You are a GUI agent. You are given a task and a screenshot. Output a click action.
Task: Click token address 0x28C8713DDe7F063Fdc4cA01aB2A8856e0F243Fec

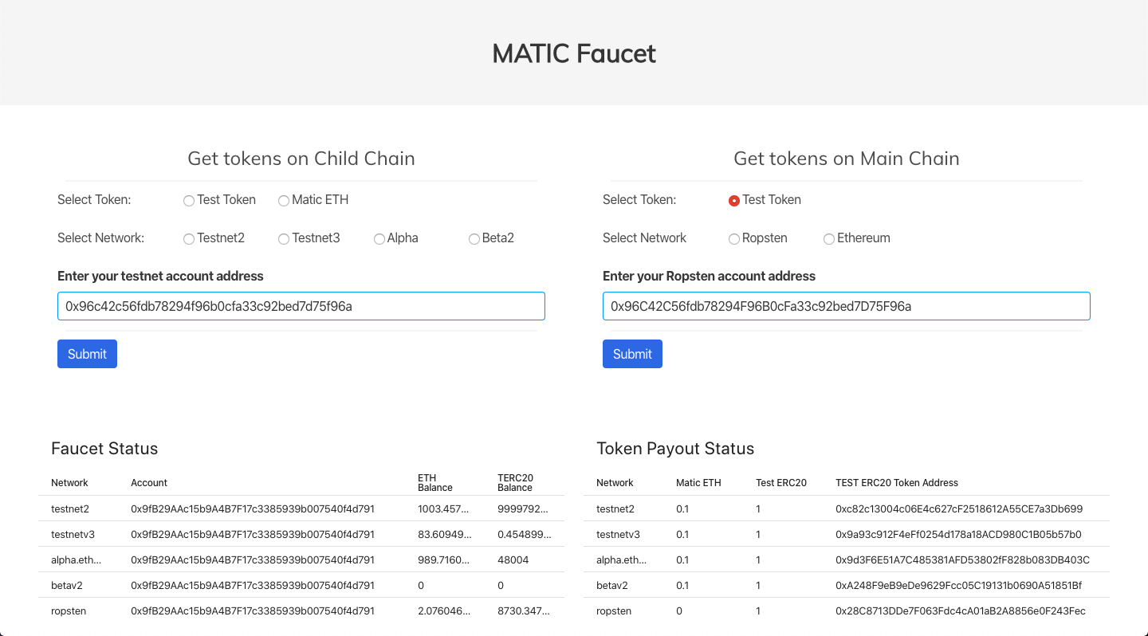961,610
